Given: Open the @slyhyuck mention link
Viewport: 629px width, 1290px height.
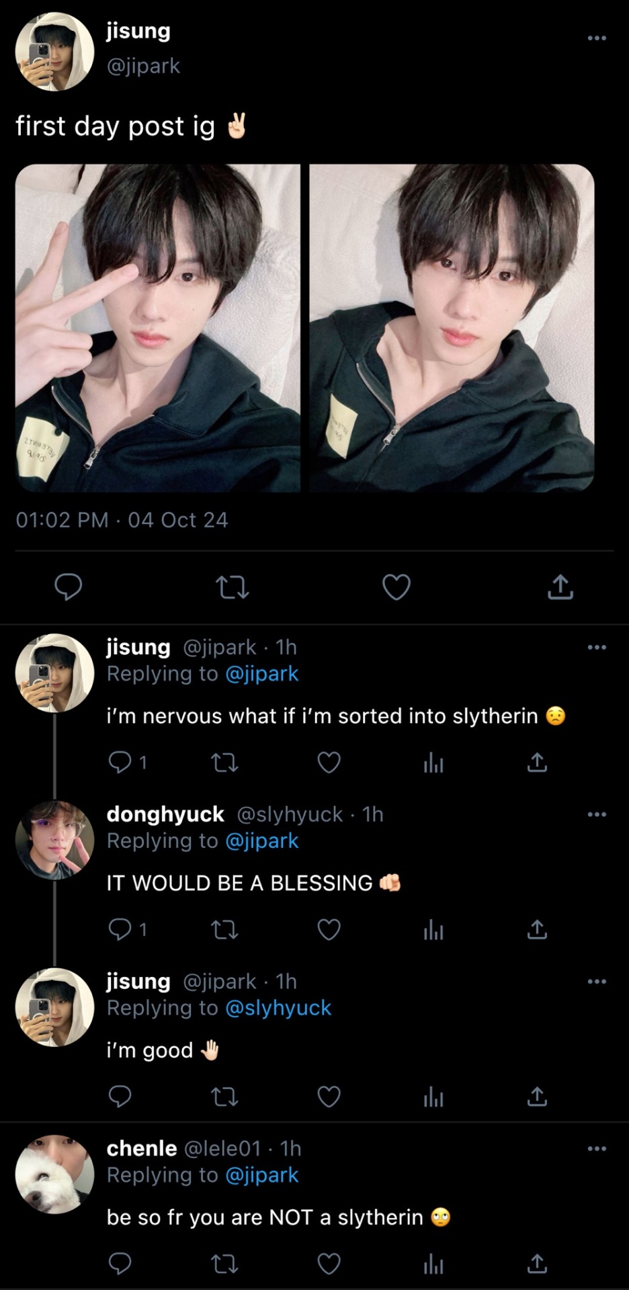Looking at the screenshot, I should [x=278, y=1008].
